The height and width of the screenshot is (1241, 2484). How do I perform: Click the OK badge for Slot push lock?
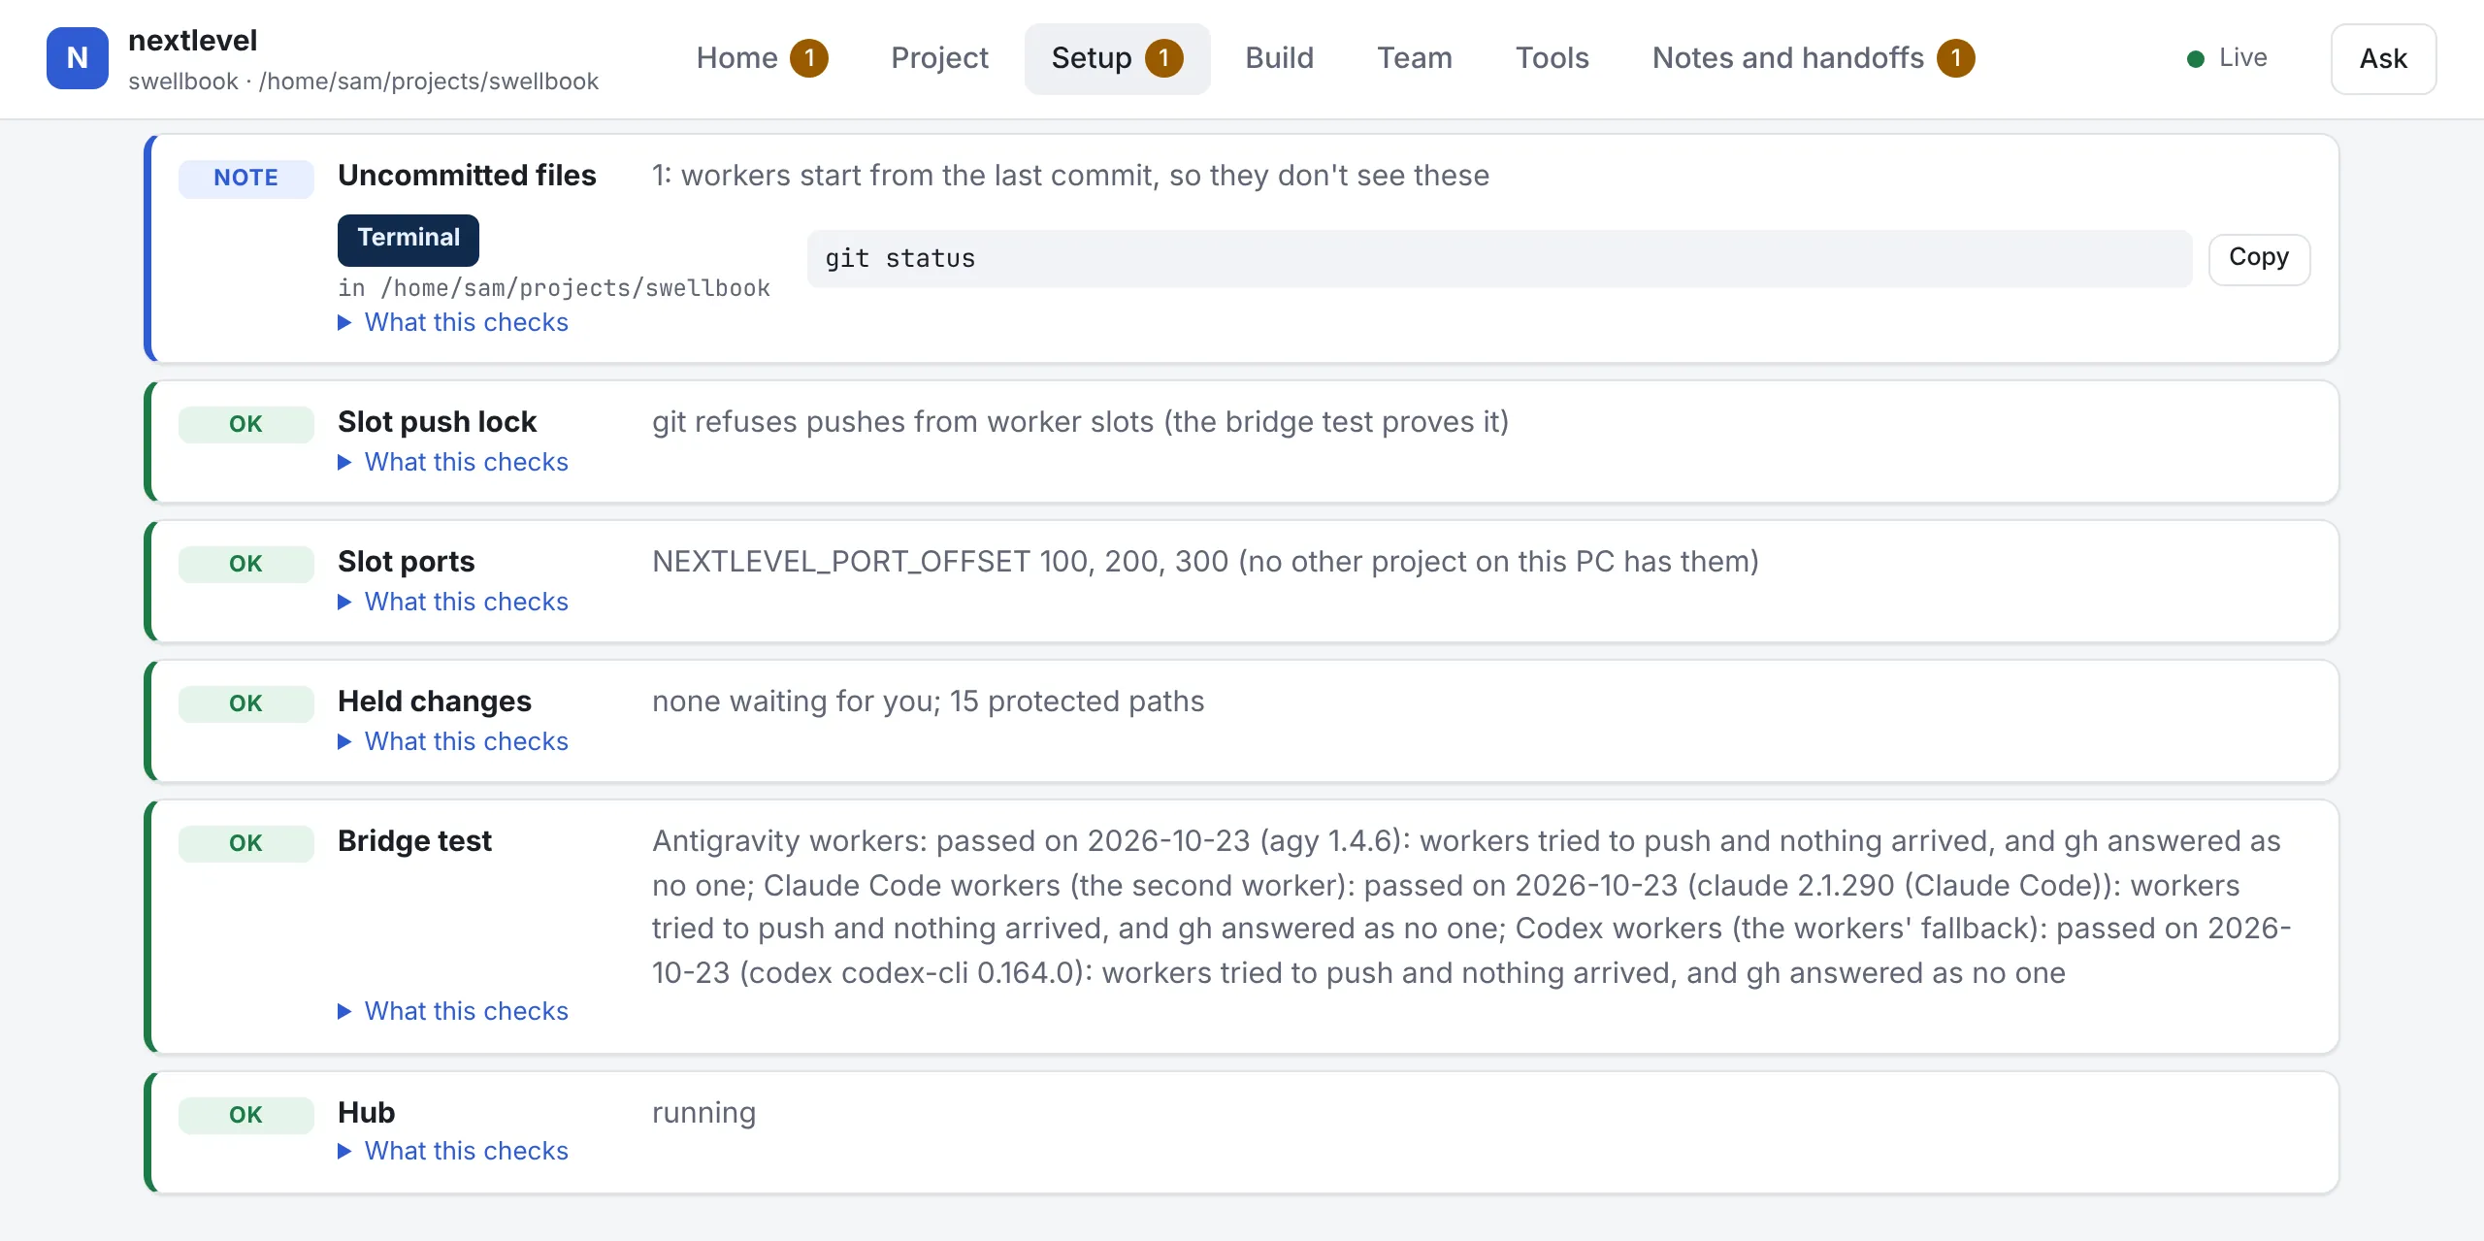coord(245,425)
